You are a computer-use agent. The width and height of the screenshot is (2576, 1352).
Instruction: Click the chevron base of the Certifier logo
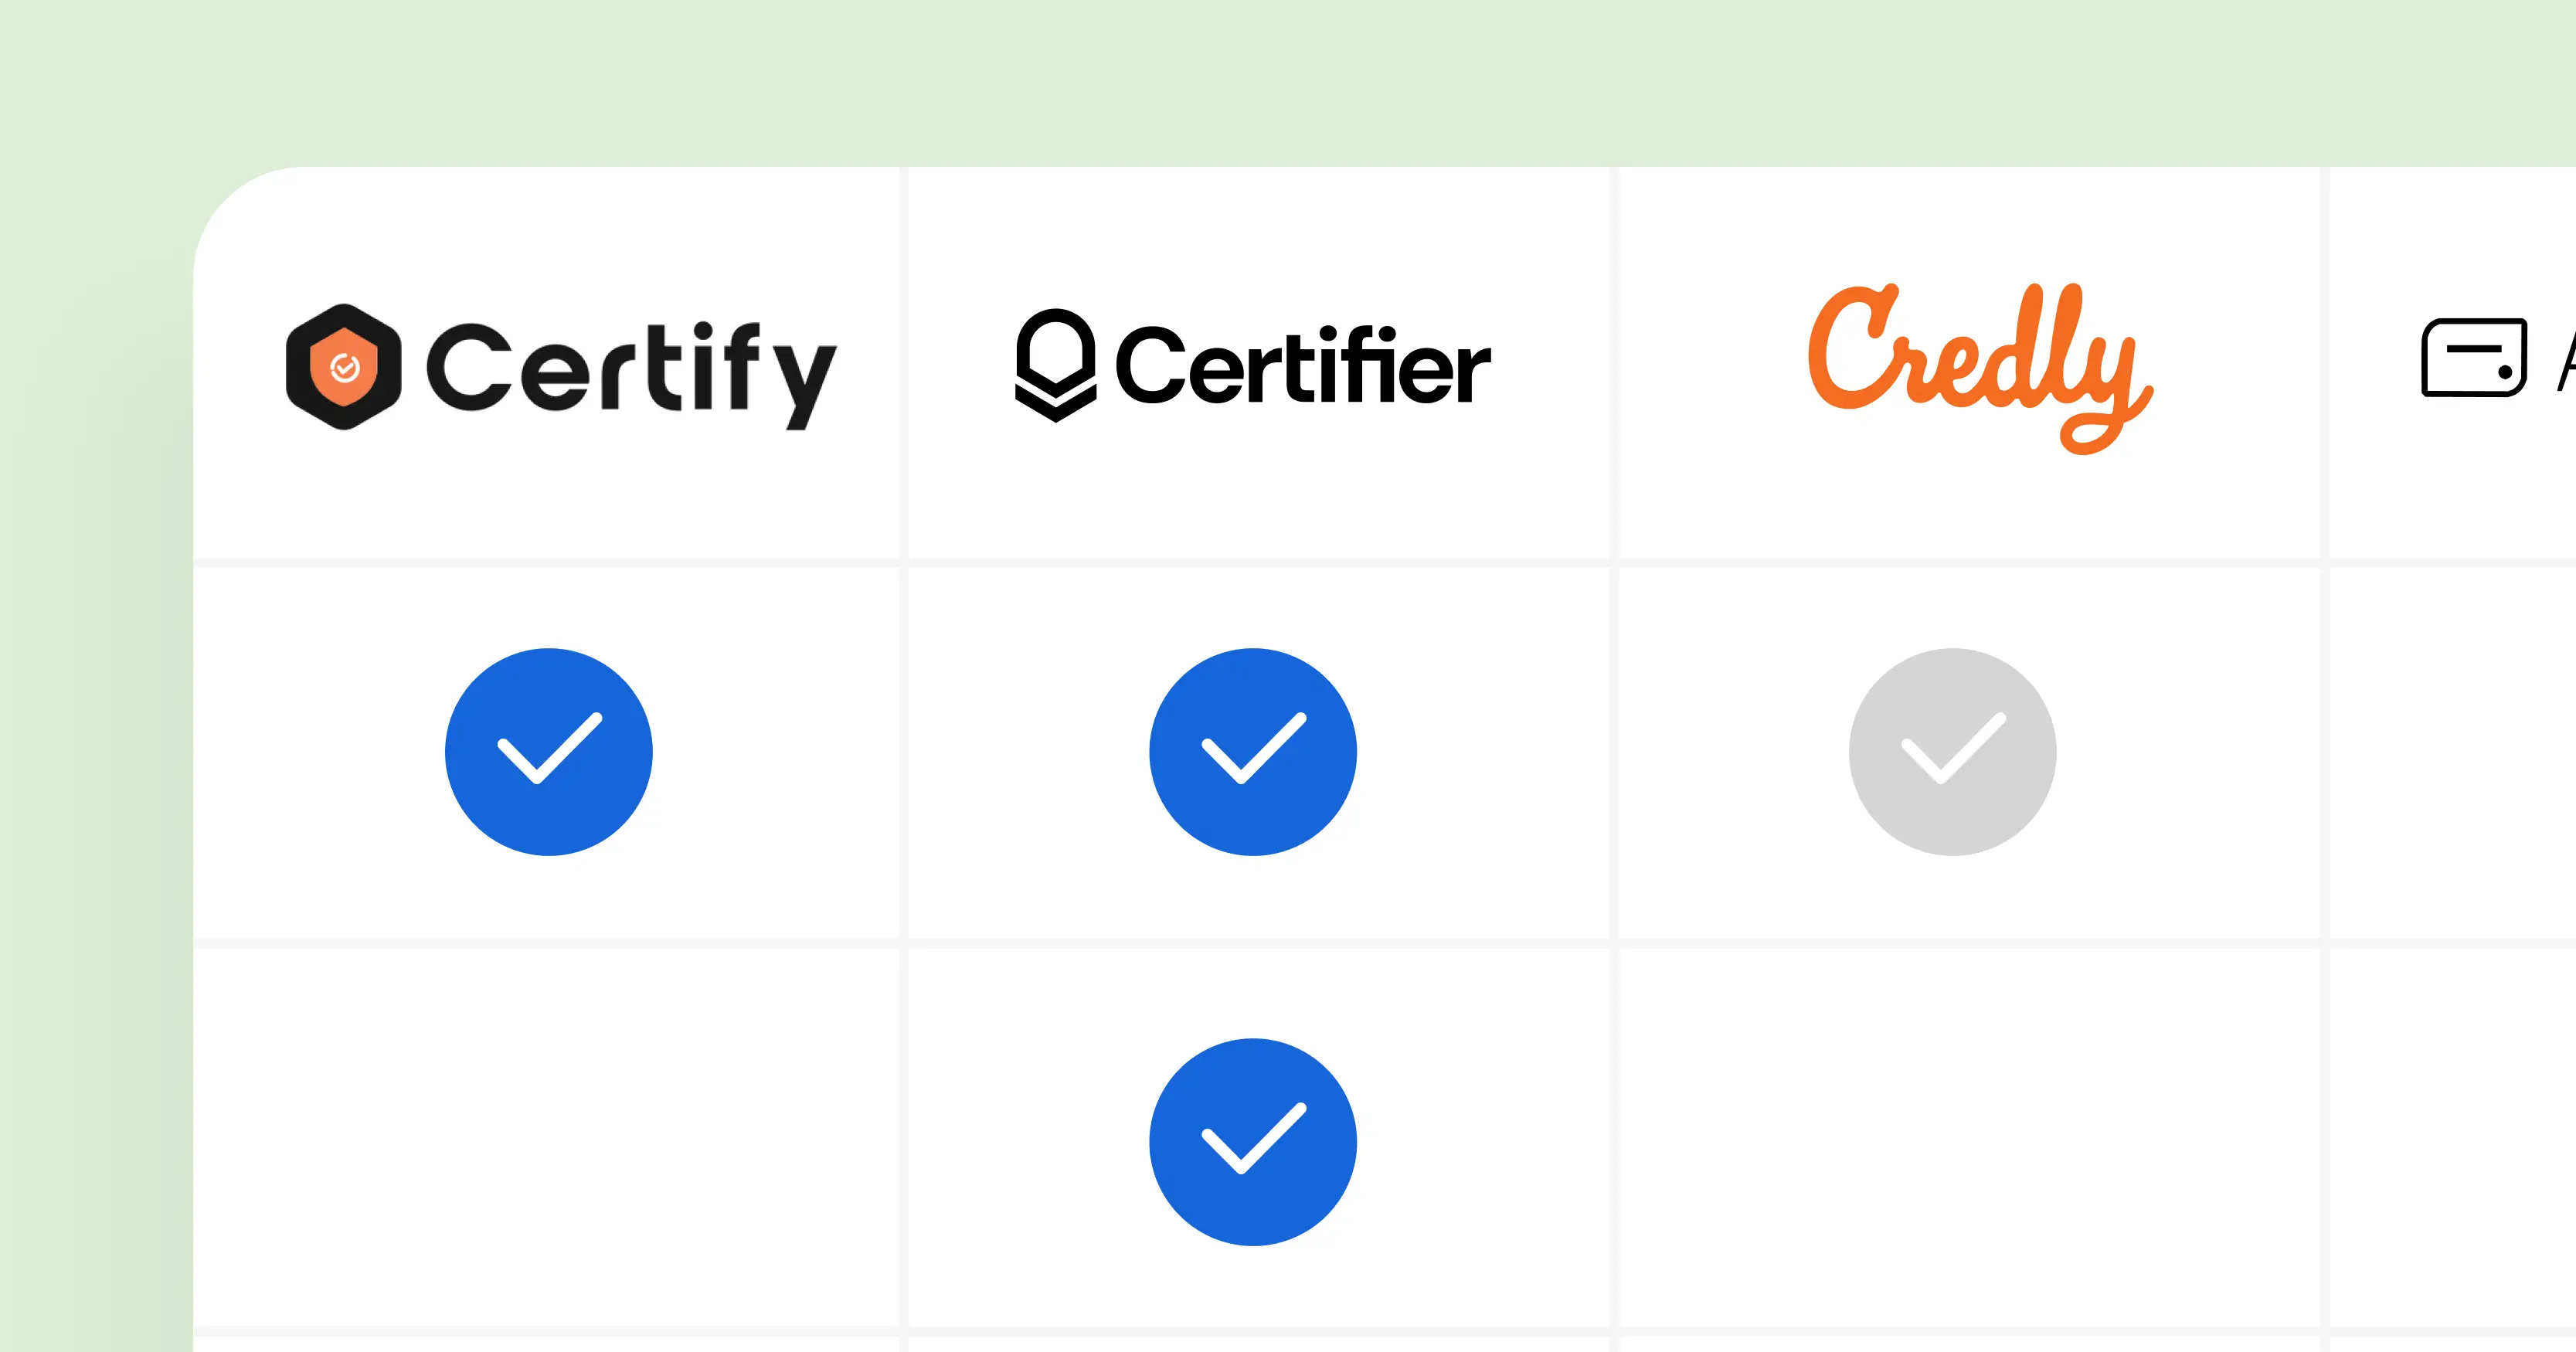tap(1055, 403)
